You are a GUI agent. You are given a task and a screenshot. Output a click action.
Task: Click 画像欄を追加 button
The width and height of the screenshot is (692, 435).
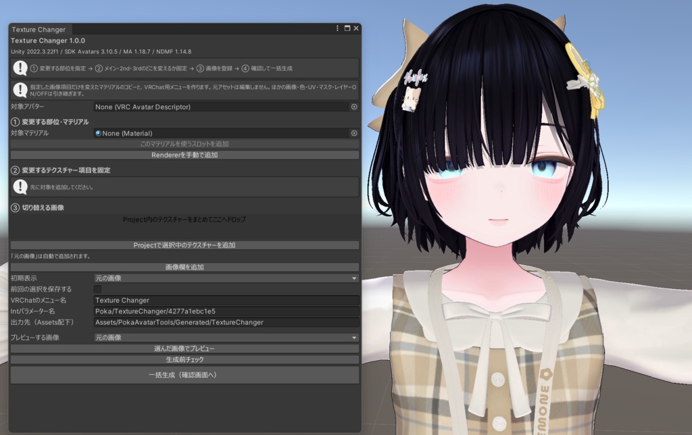tap(184, 267)
